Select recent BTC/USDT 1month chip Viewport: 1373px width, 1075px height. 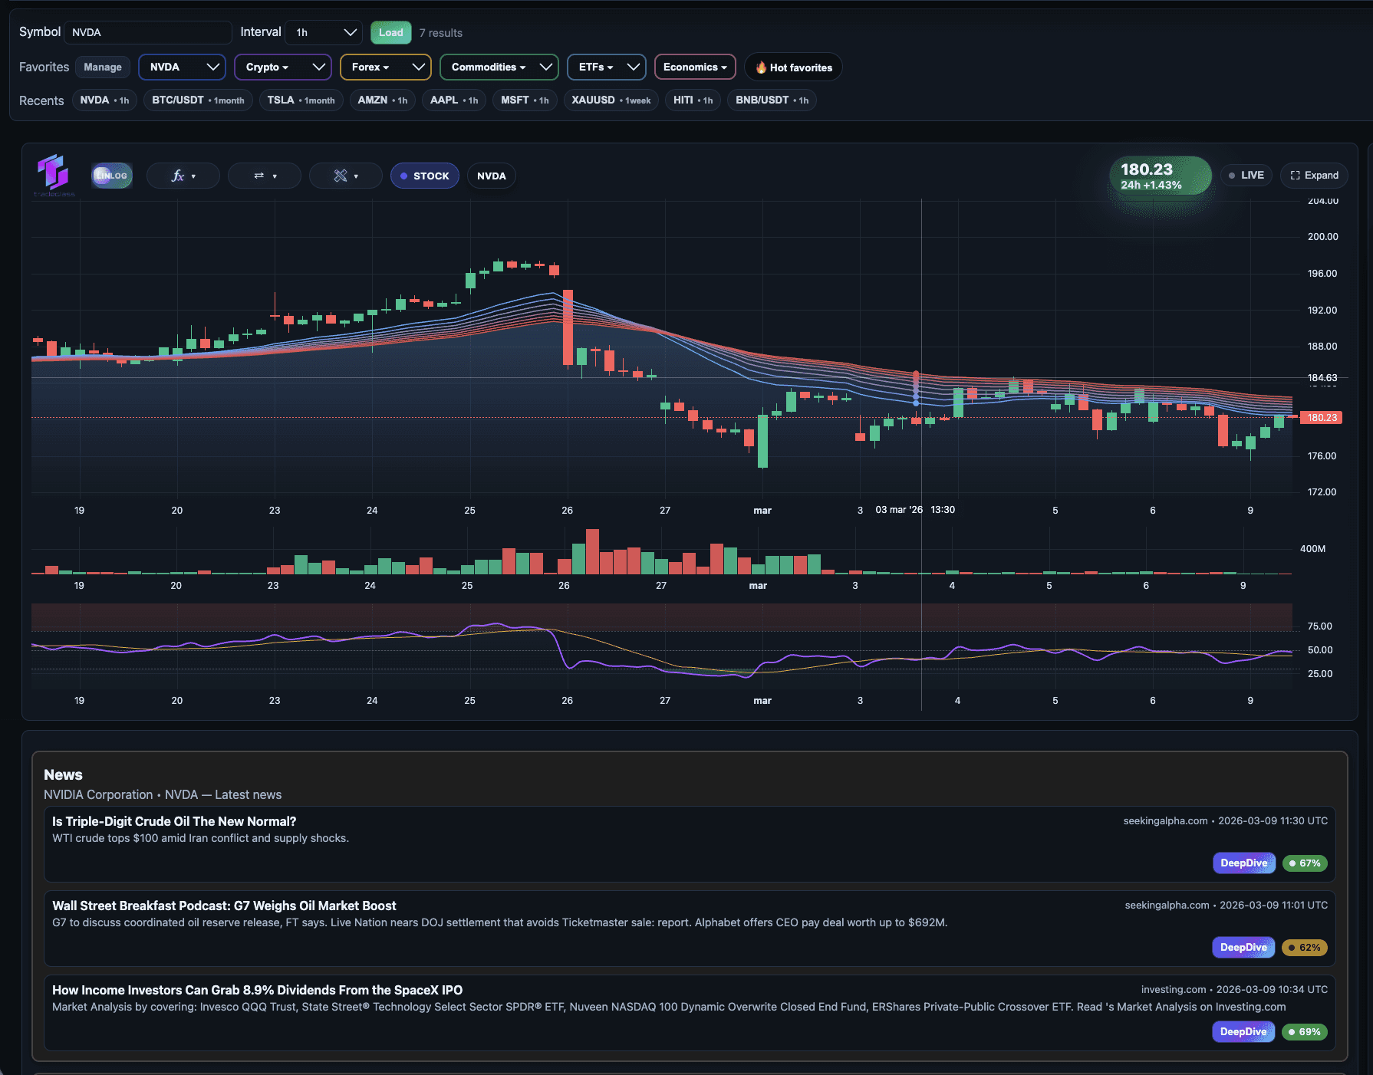coord(198,100)
